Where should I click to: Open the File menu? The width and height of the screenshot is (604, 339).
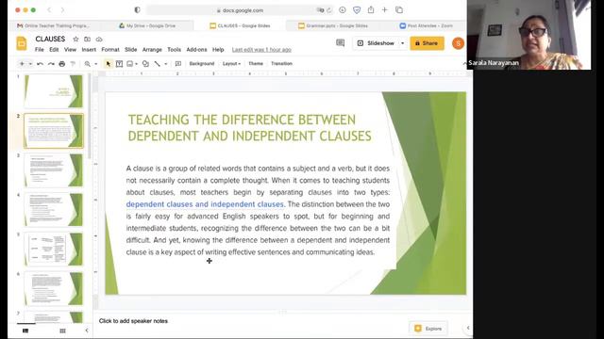[40, 50]
